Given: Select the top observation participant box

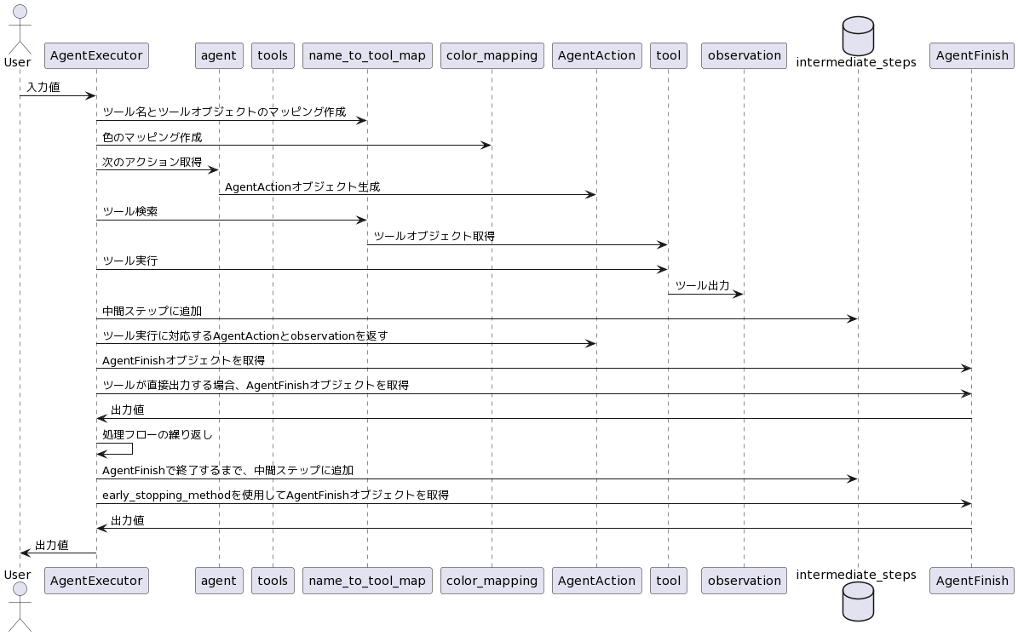Looking at the screenshot, I should pos(744,56).
